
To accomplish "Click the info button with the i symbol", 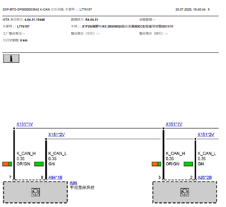I will (11, 58).
